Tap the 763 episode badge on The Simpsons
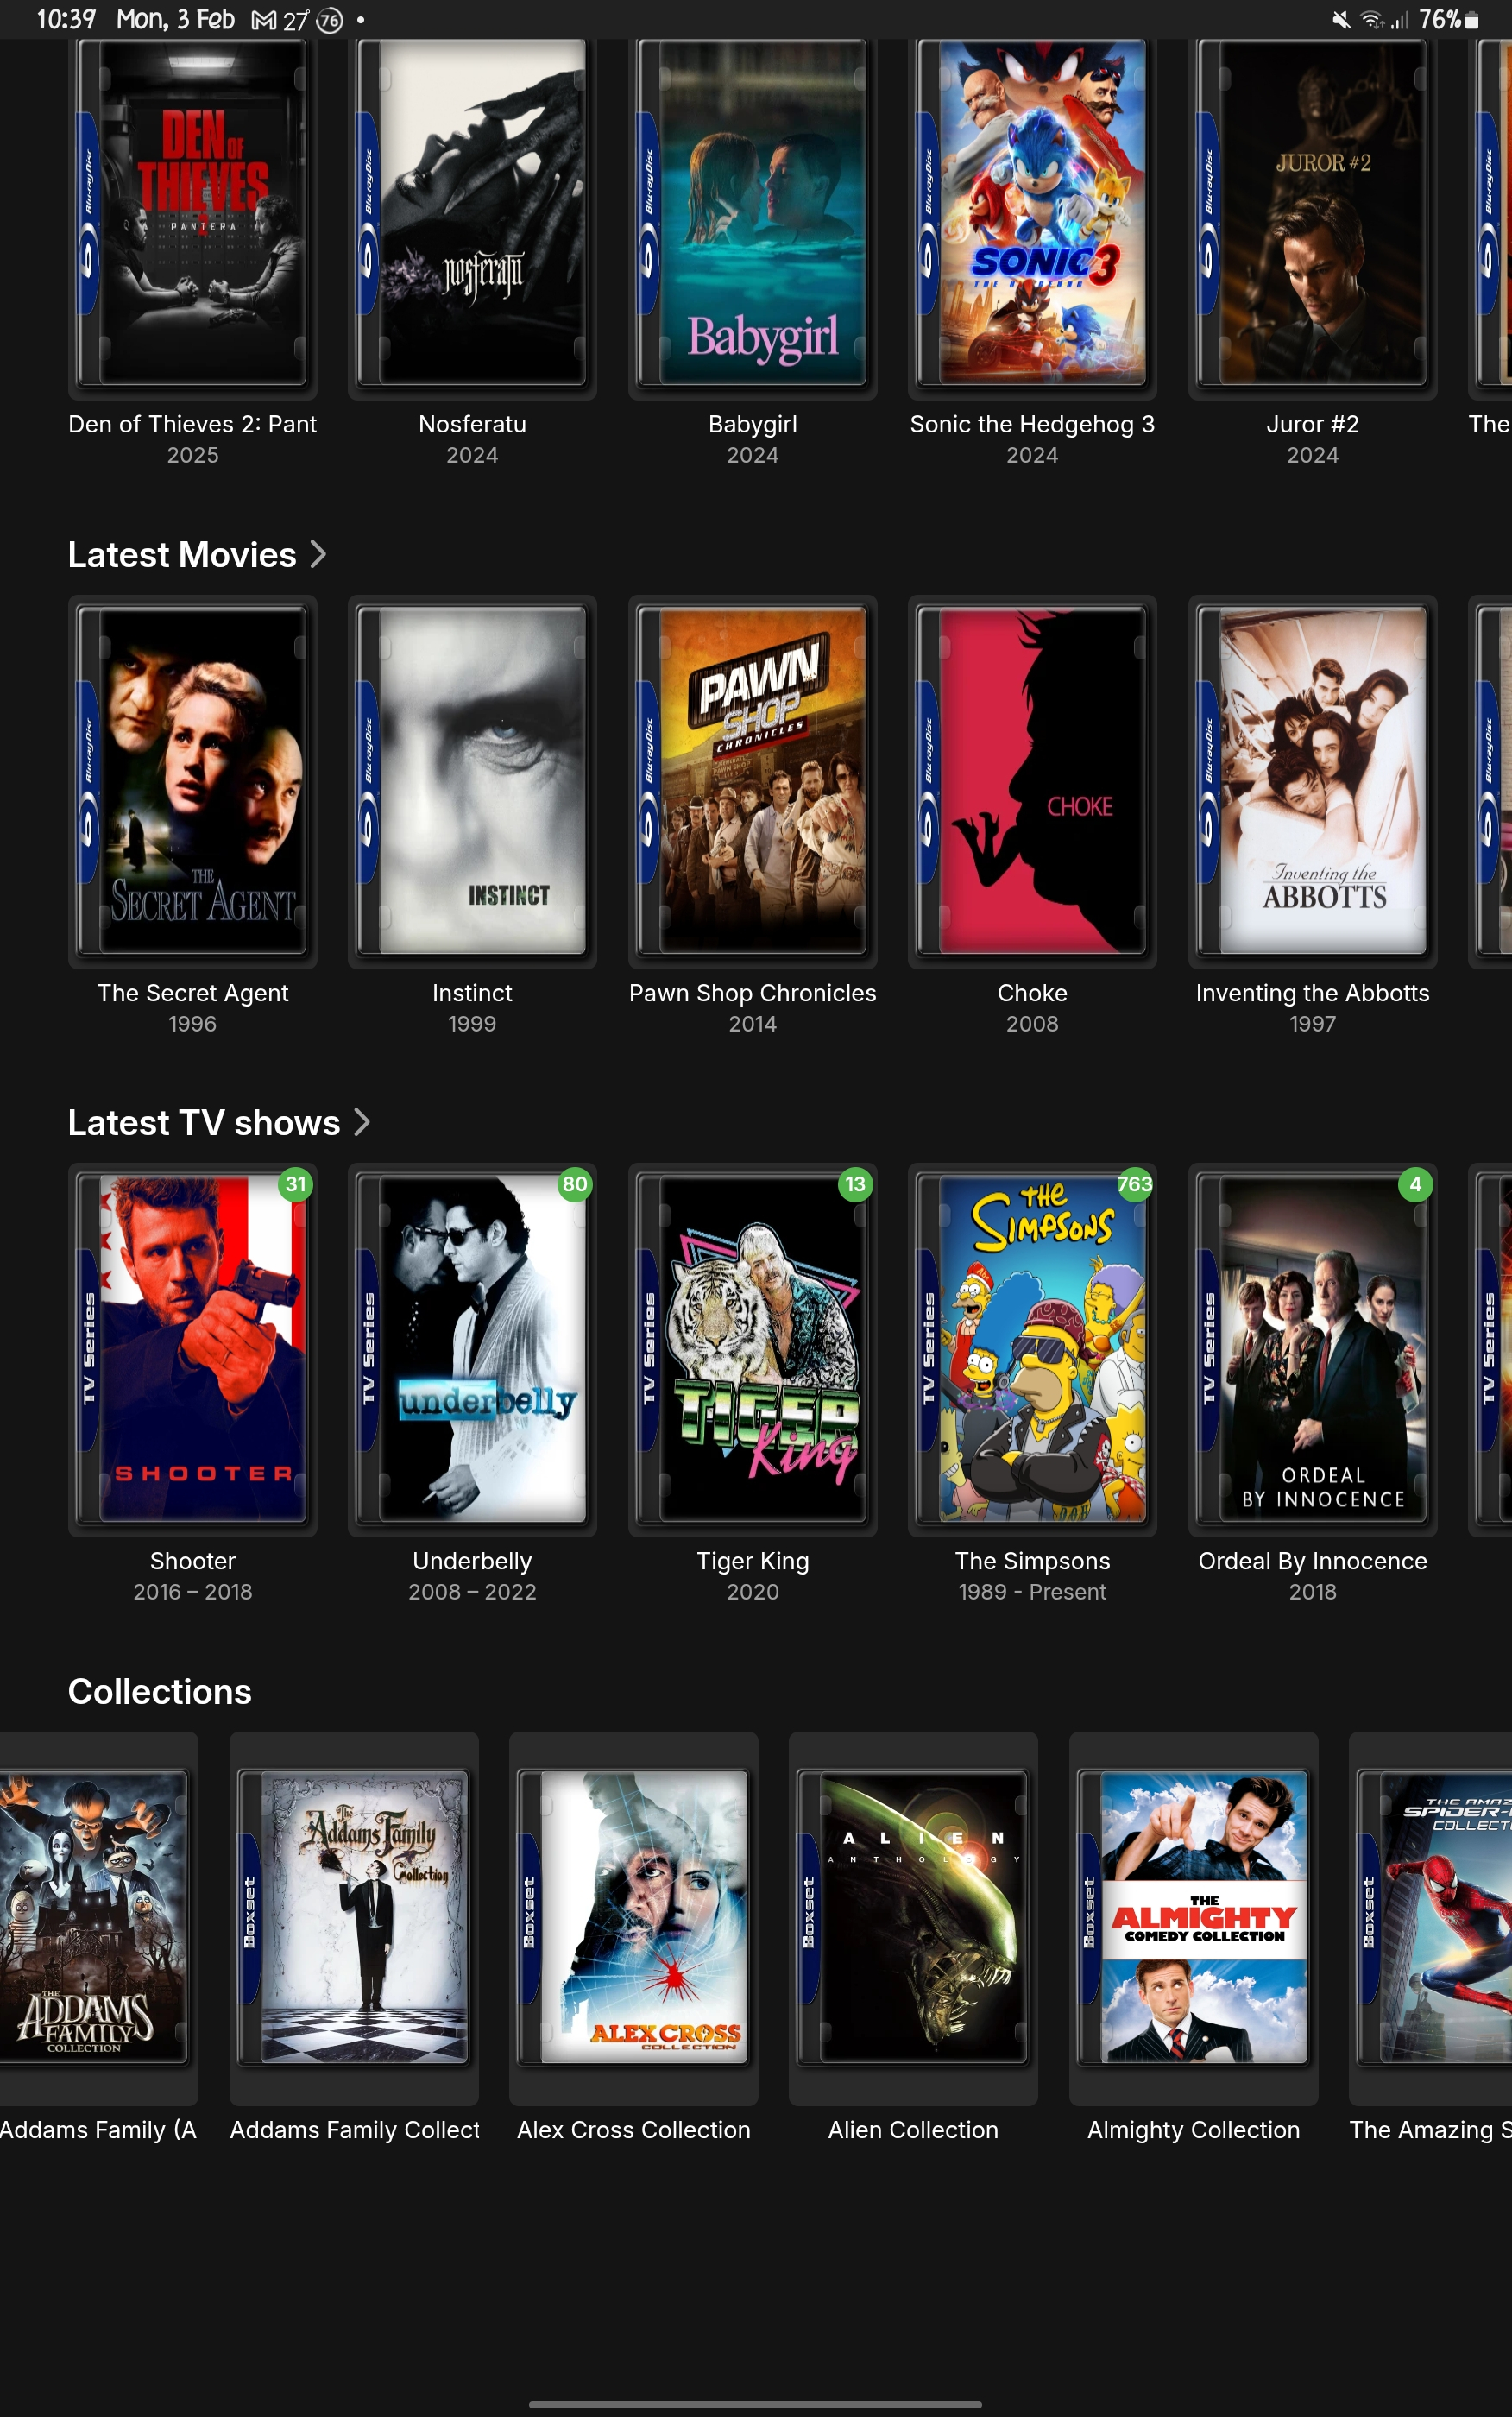1512x2417 pixels. pyautogui.click(x=1135, y=1184)
